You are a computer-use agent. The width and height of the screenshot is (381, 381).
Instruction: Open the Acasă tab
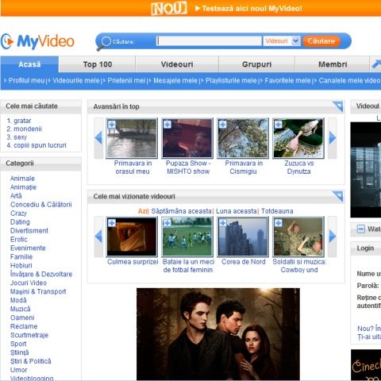(x=29, y=64)
